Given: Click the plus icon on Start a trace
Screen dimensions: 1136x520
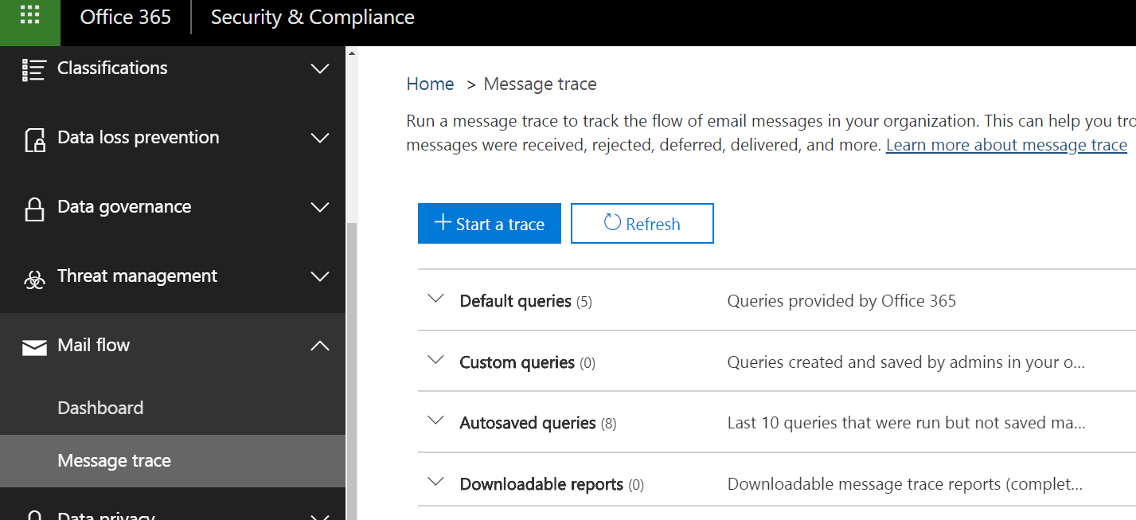Looking at the screenshot, I should pos(443,223).
